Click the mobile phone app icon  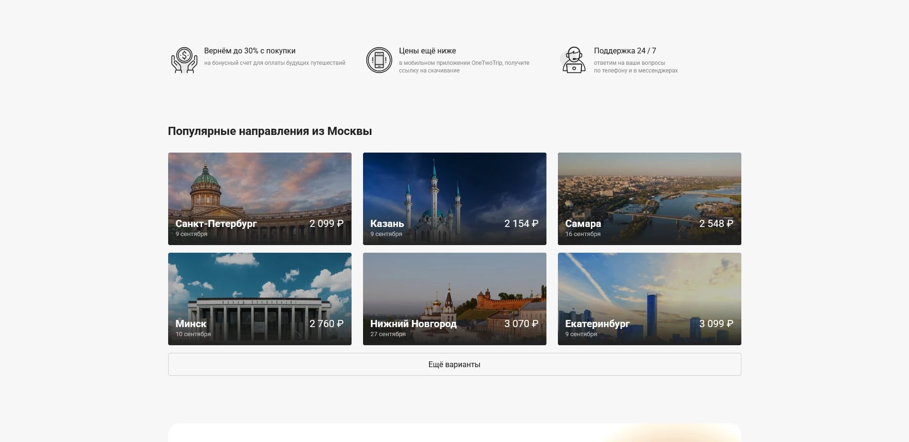(x=379, y=60)
